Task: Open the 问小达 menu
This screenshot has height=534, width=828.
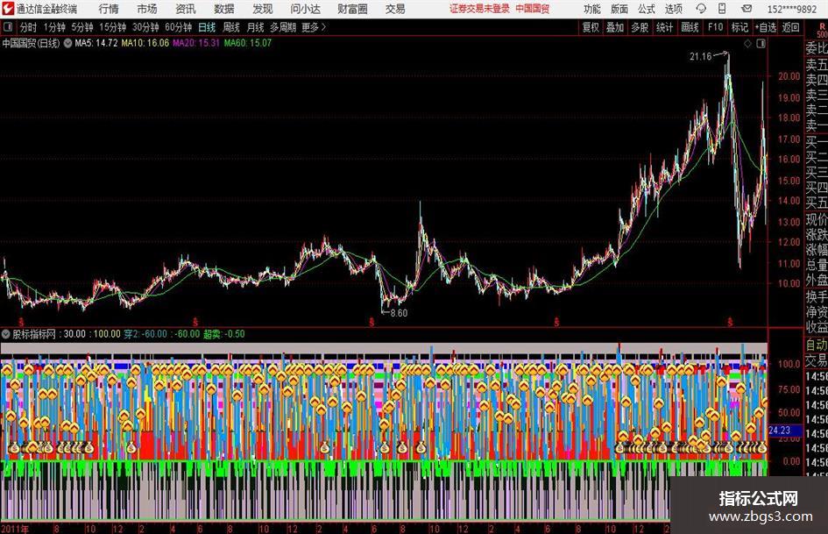Action: (x=305, y=9)
